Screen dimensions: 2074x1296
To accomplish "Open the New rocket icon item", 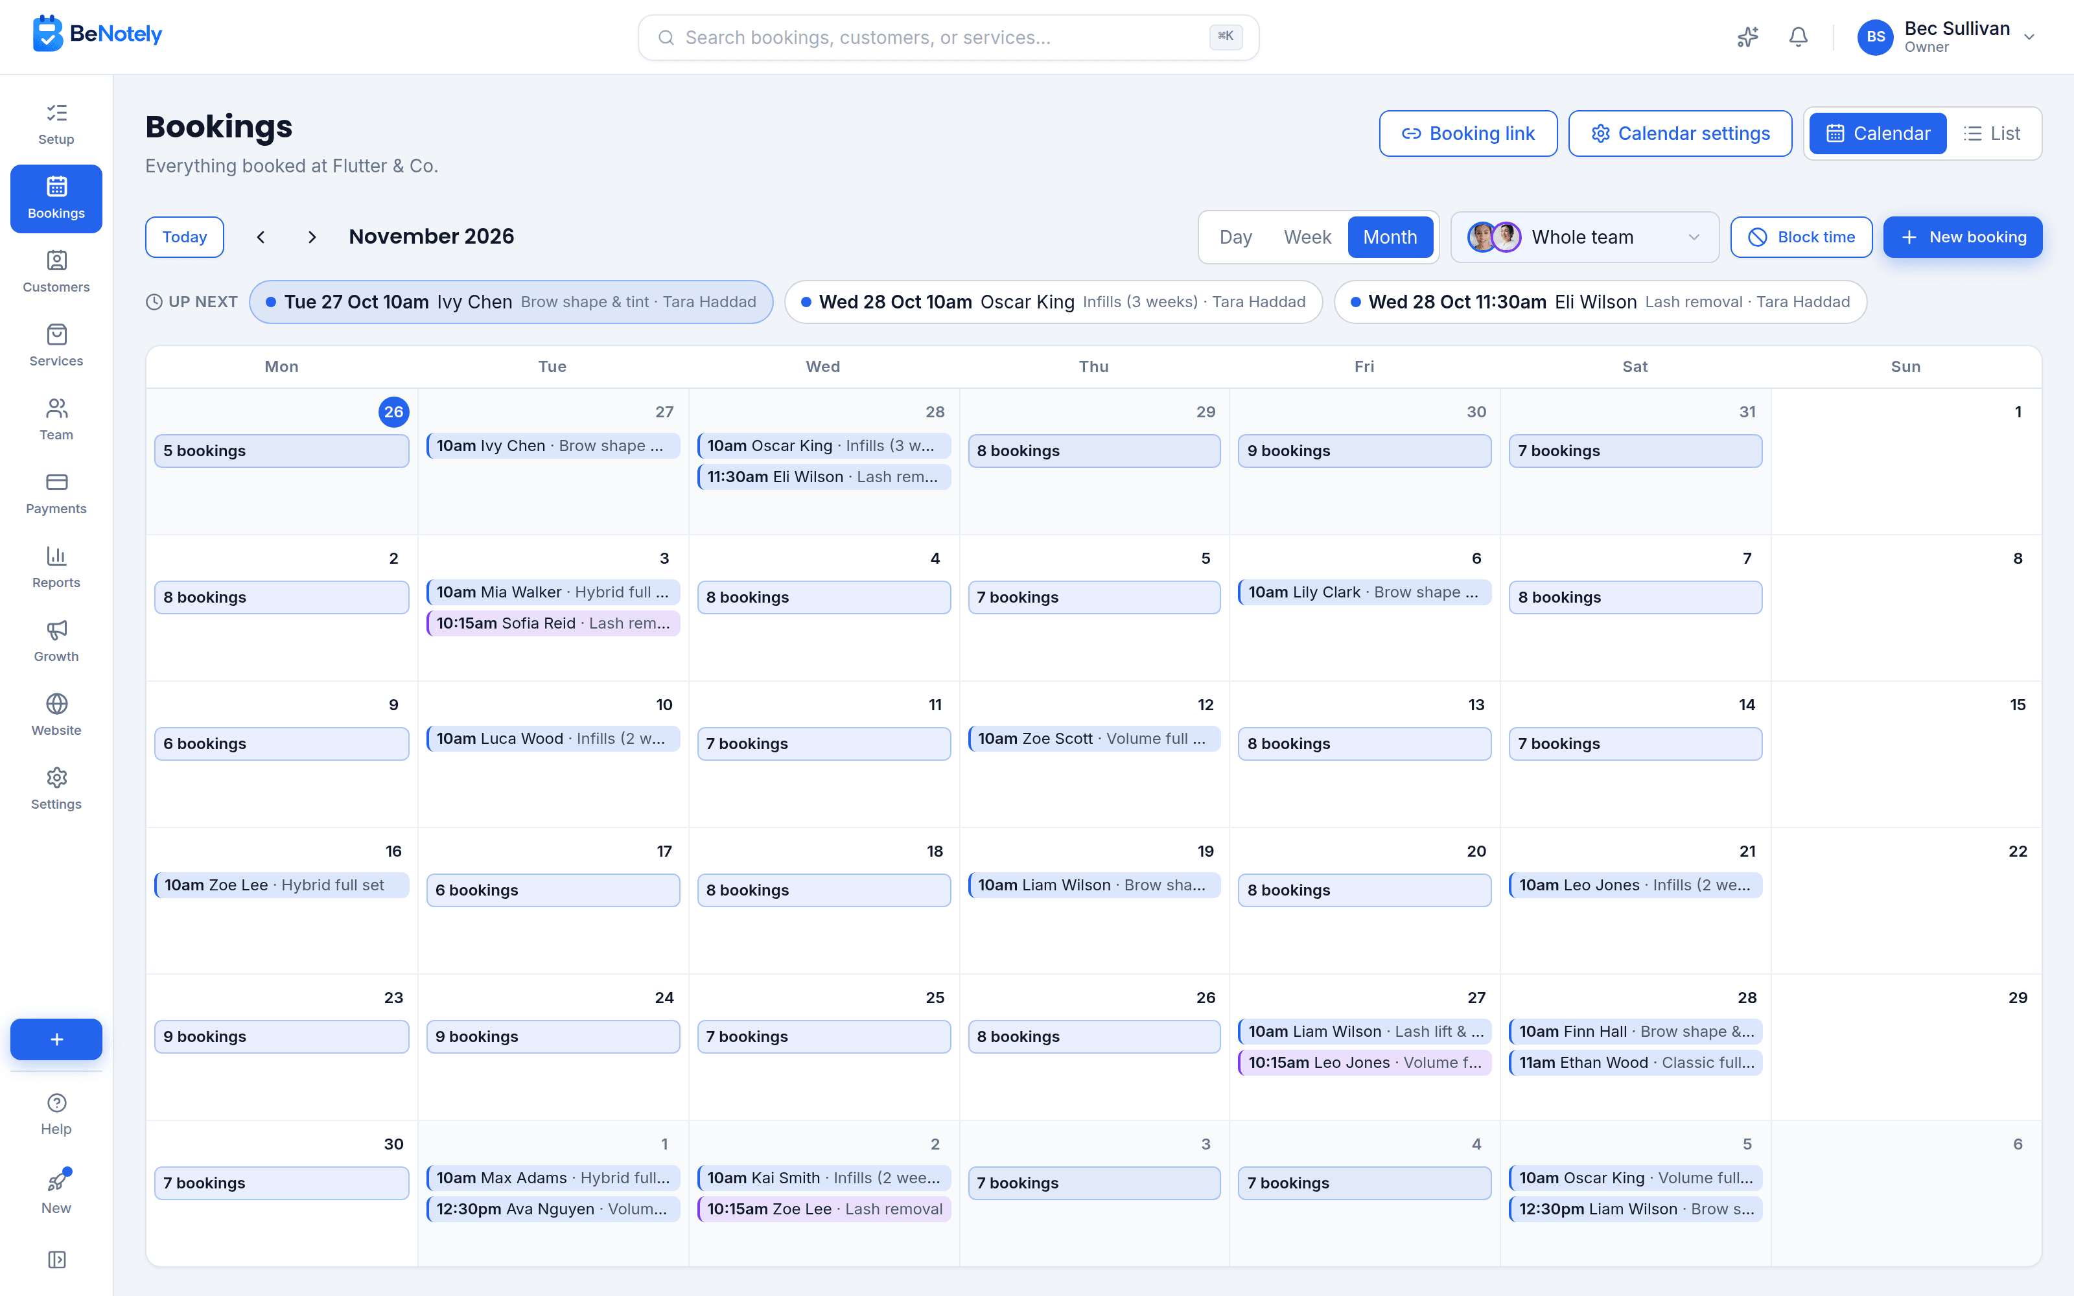I will click(x=56, y=1192).
